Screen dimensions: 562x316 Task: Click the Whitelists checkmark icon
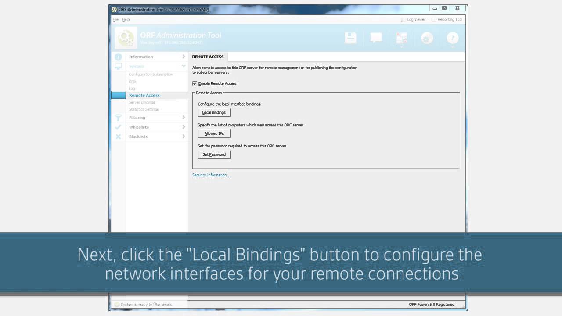point(118,127)
